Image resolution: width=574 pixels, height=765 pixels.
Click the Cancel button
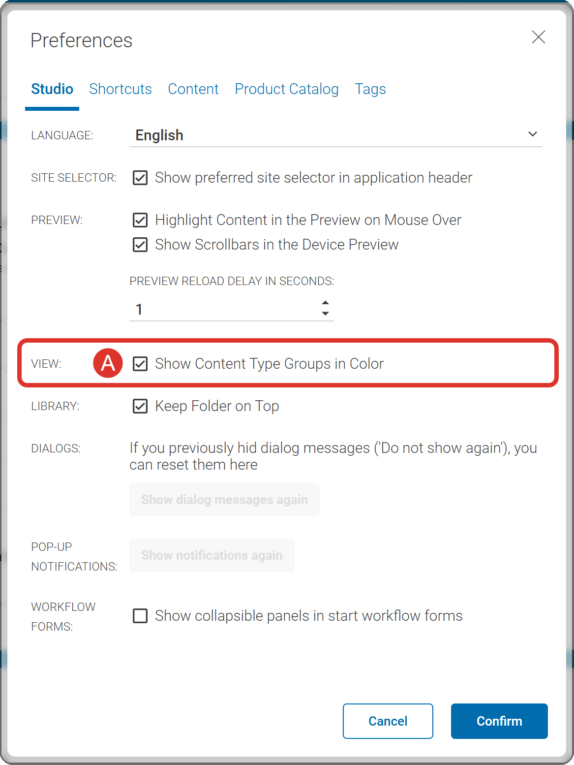(x=388, y=721)
